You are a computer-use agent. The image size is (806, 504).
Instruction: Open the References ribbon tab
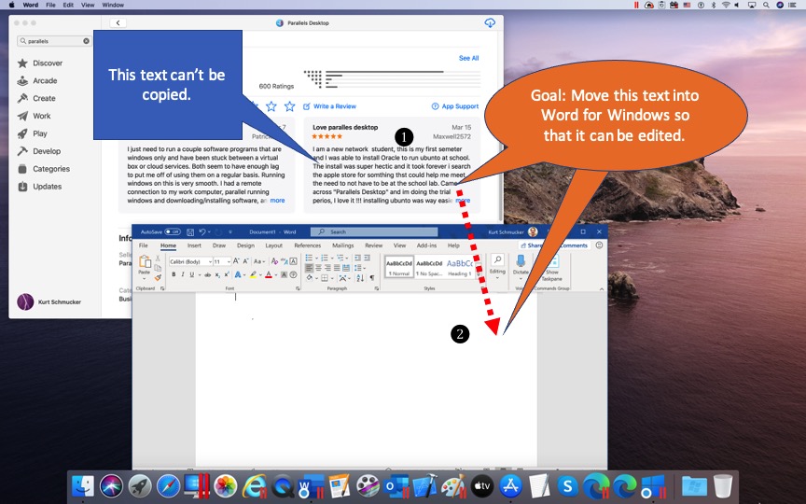308,245
